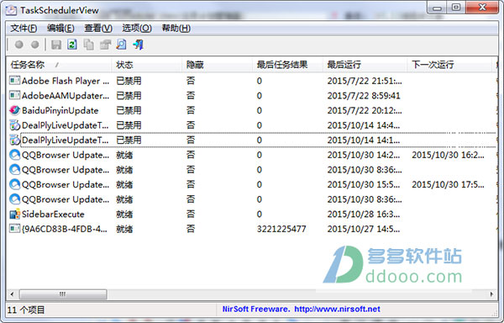Click the 2015/10/30 17:5... next run cell
Viewport: 504px width, 323px height.
coord(448,184)
